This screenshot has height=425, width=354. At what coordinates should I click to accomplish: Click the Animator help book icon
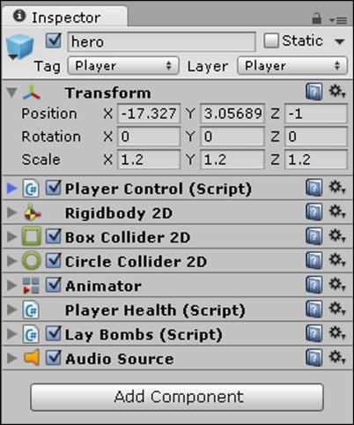[313, 285]
